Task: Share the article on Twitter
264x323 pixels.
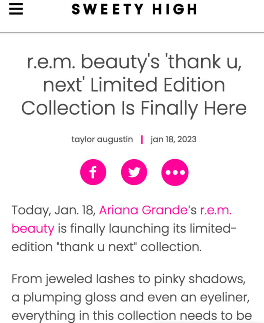Action: point(134,173)
